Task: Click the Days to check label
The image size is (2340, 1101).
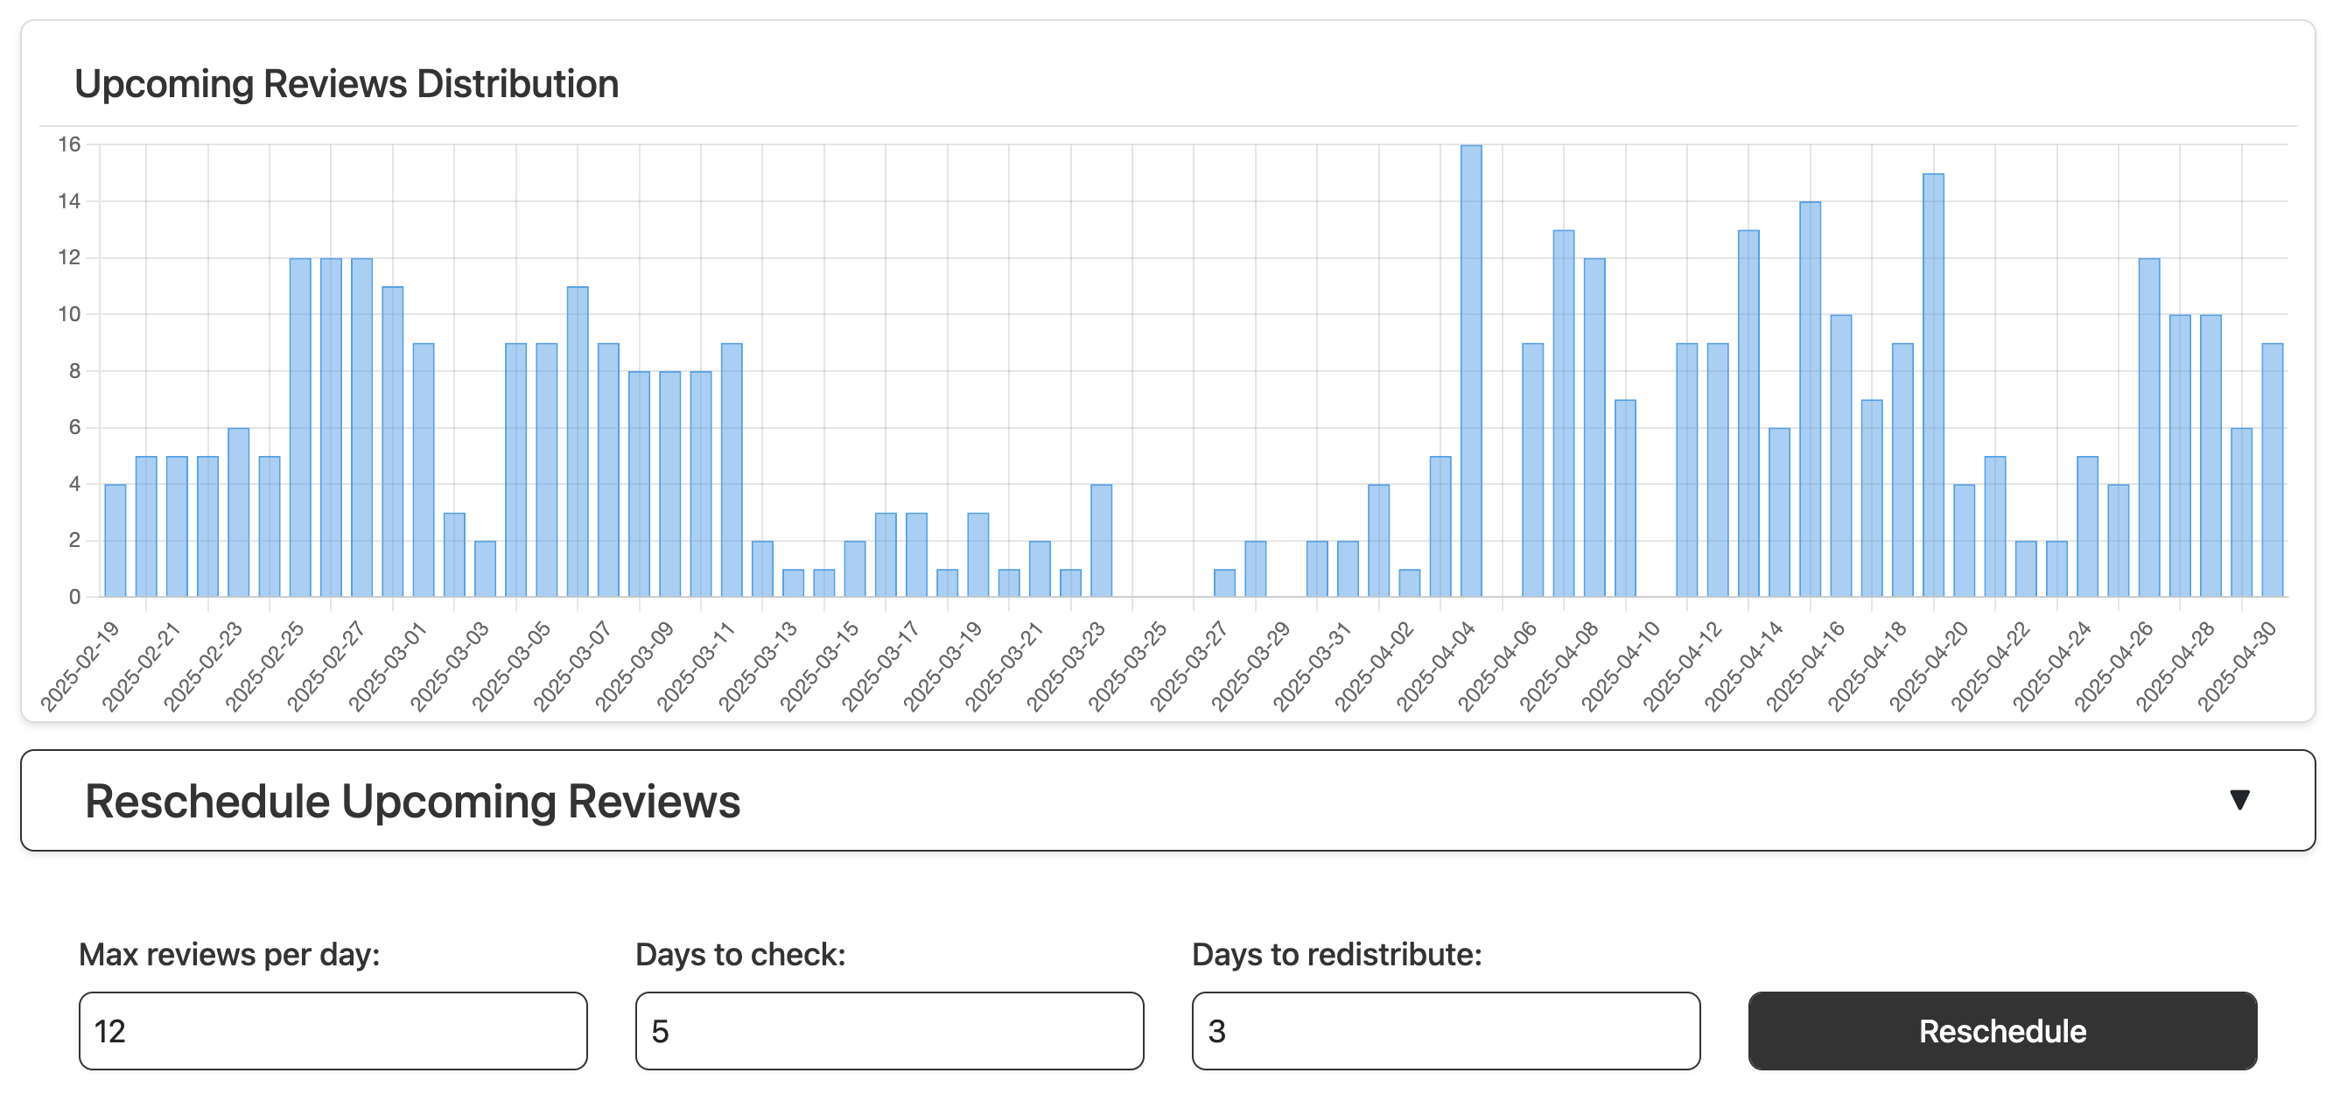Action: pyautogui.click(x=740, y=955)
